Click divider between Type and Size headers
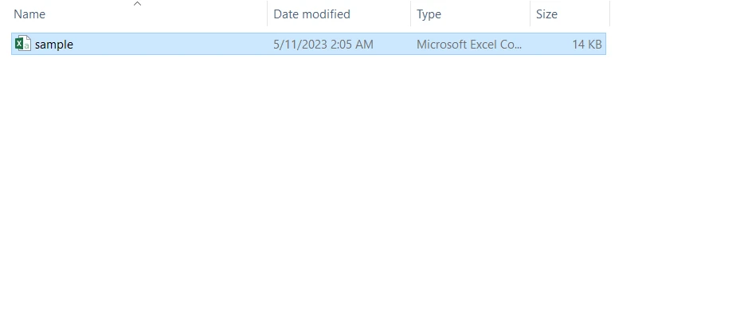Viewport: 740px width, 332px height. pyautogui.click(x=530, y=14)
